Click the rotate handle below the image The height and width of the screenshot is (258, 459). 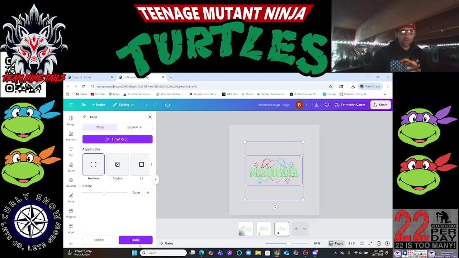(275, 206)
